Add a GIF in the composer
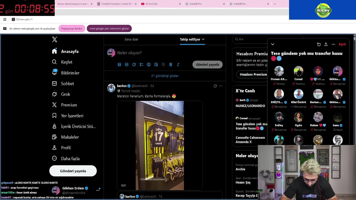The width and height of the screenshot is (356, 200). coord(127,64)
